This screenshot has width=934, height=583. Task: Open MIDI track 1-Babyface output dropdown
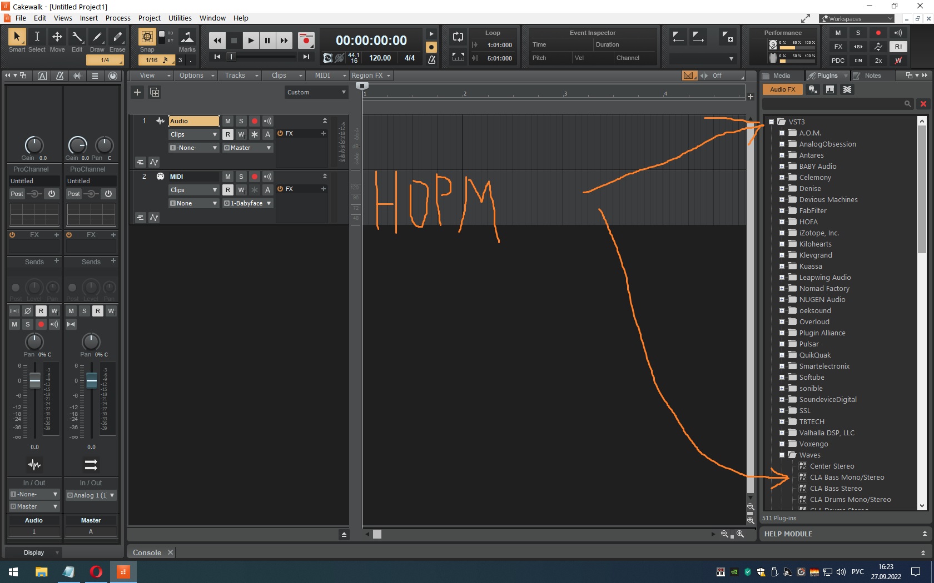click(x=248, y=203)
